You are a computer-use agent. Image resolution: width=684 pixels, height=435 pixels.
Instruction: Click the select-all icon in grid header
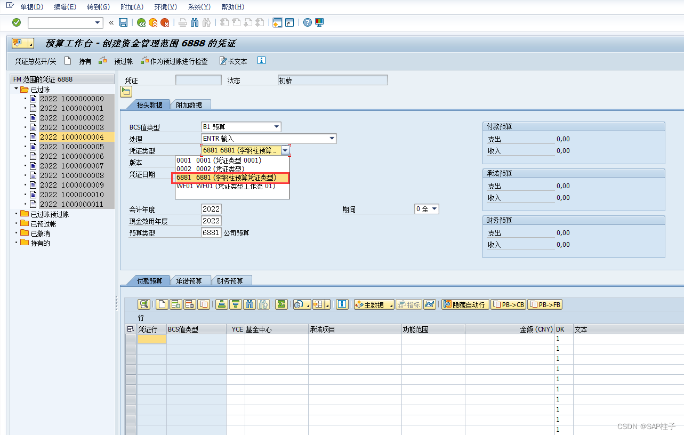[130, 329]
